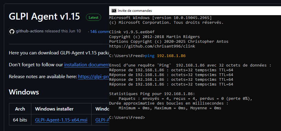Click the Command Prompt window icon
The height and width of the screenshot is (131, 281).
pyautogui.click(x=114, y=11)
